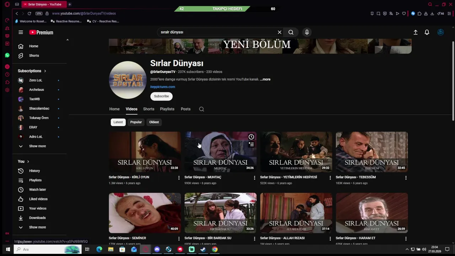Switch to the channel Playlists tab
Viewport: 455px width, 256px height.
(x=167, y=109)
